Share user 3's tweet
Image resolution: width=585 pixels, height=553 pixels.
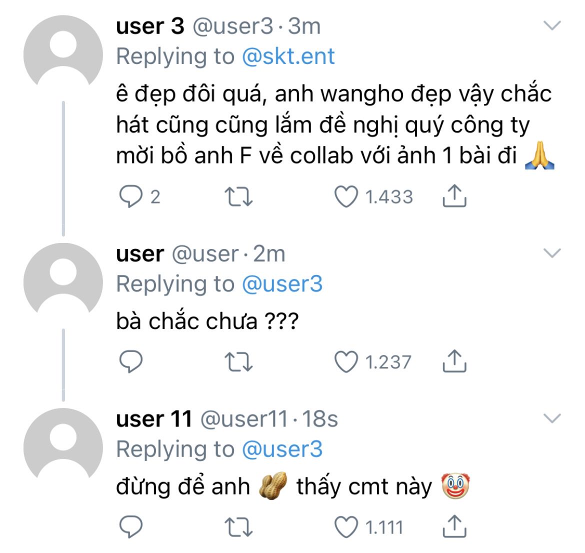tap(454, 195)
